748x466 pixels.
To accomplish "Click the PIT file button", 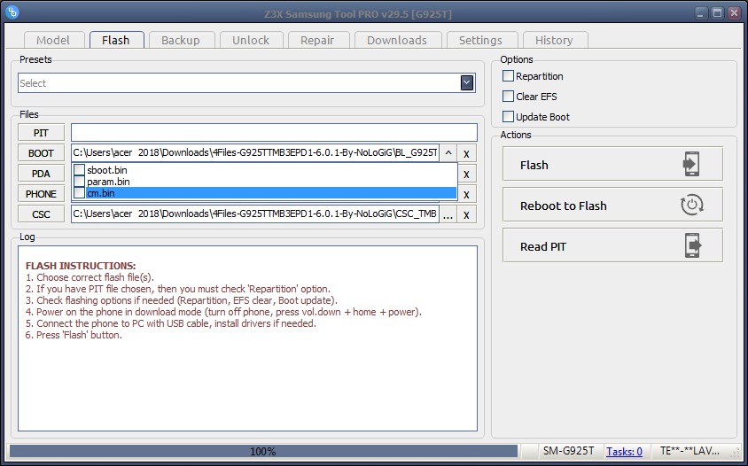I will click(41, 133).
